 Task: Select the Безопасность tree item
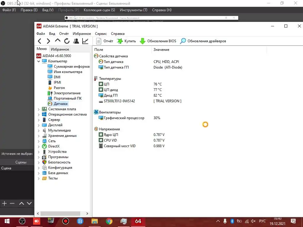(x=56, y=162)
